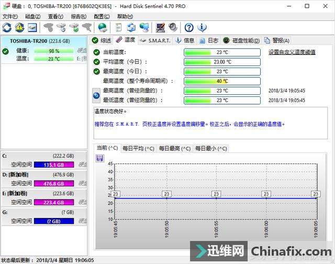335x264 pixels.
Task: Click the save graph floppy disk icon
Action: (100, 158)
